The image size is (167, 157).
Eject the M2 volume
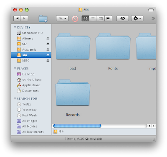click(48, 44)
